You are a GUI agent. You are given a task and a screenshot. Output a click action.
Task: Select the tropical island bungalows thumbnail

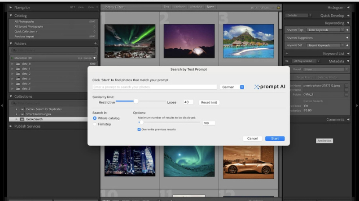tap(249, 41)
